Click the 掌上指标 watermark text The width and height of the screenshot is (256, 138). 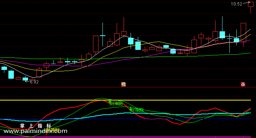pyautogui.click(x=36, y=126)
